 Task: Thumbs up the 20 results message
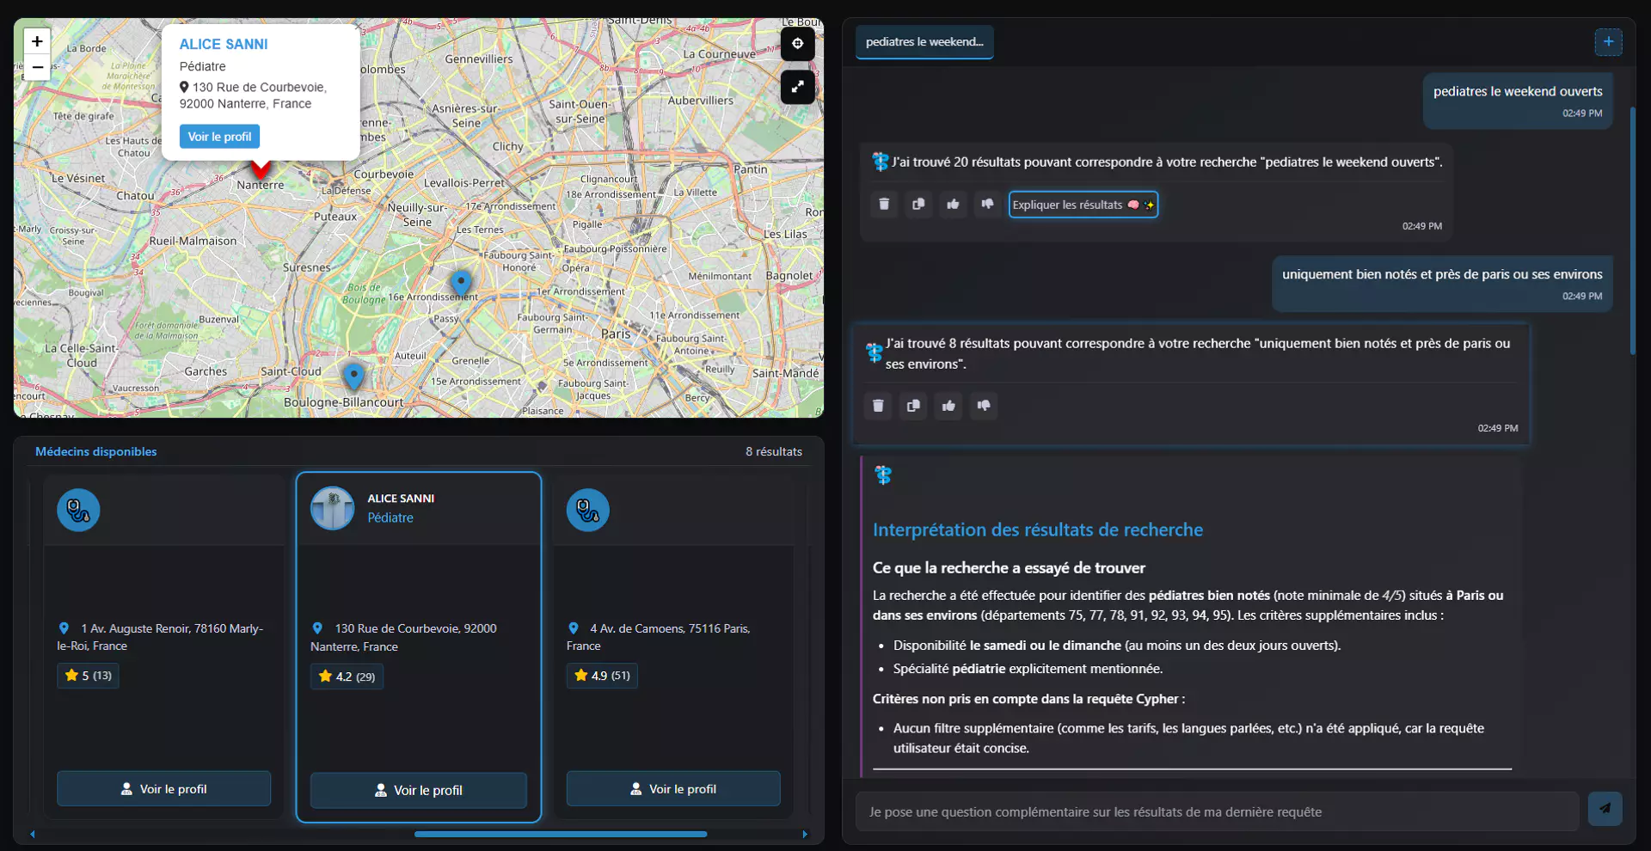click(953, 205)
